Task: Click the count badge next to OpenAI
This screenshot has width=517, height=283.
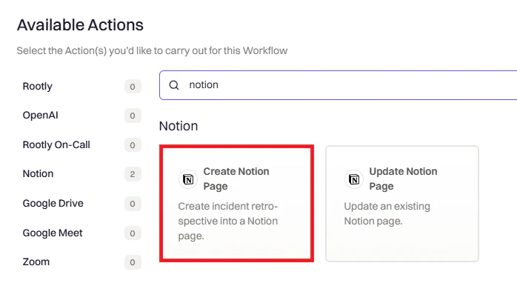Action: [133, 116]
